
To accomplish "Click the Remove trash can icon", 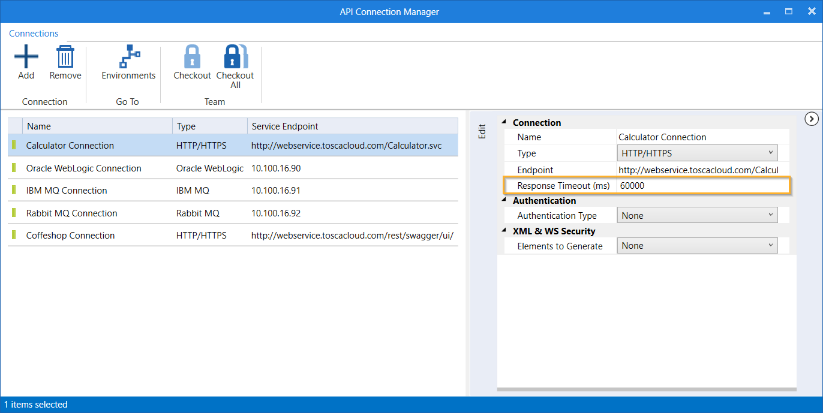I will tap(65, 58).
